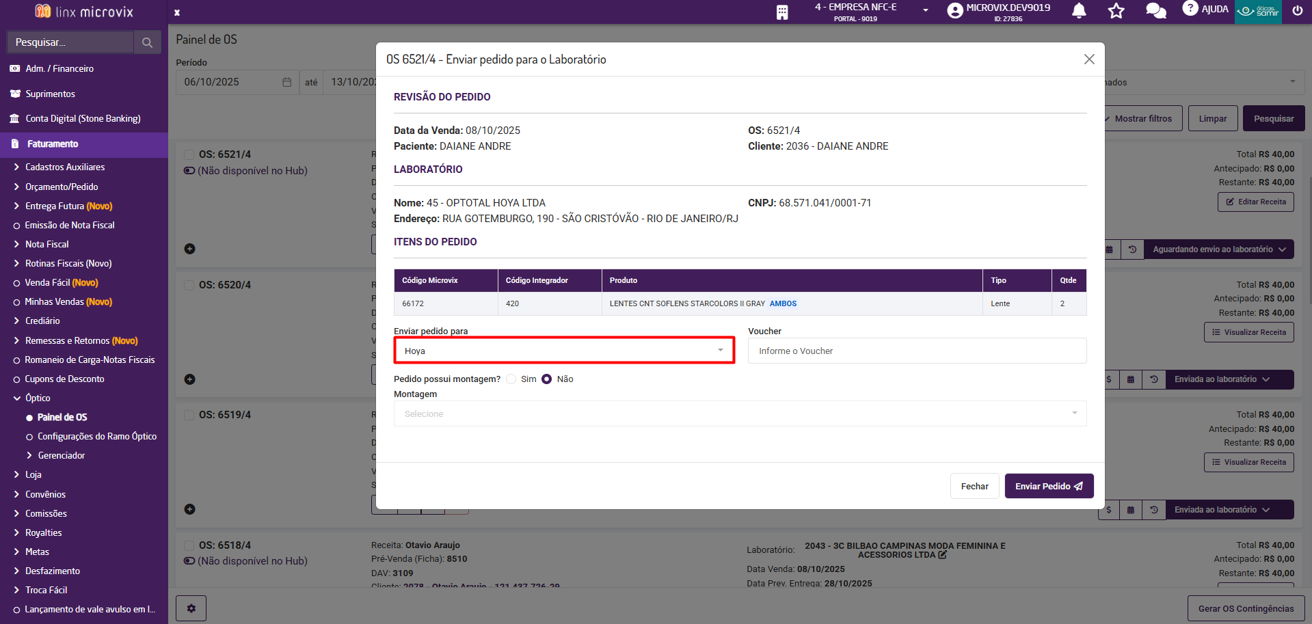Click calendar icon beside Aguardando envio ao laboratório
Image resolution: width=1312 pixels, height=624 pixels.
point(1110,249)
